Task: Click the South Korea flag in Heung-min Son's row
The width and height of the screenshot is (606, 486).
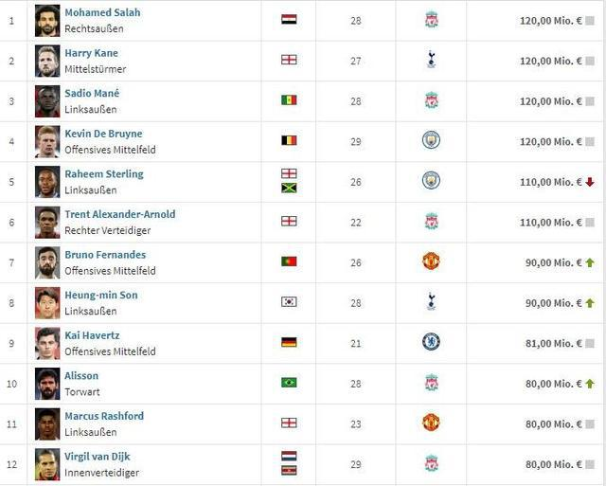Action: tap(289, 302)
